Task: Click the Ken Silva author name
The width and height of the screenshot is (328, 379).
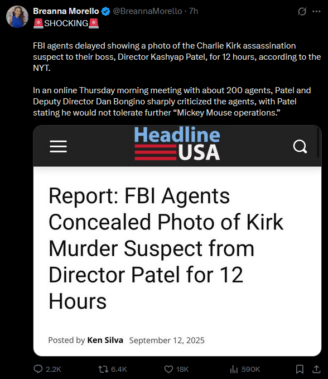Action: [x=105, y=340]
